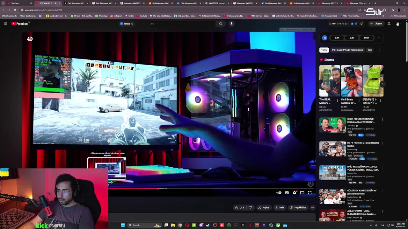Open Chrome from the taskbar

pyautogui.click(x=180, y=225)
